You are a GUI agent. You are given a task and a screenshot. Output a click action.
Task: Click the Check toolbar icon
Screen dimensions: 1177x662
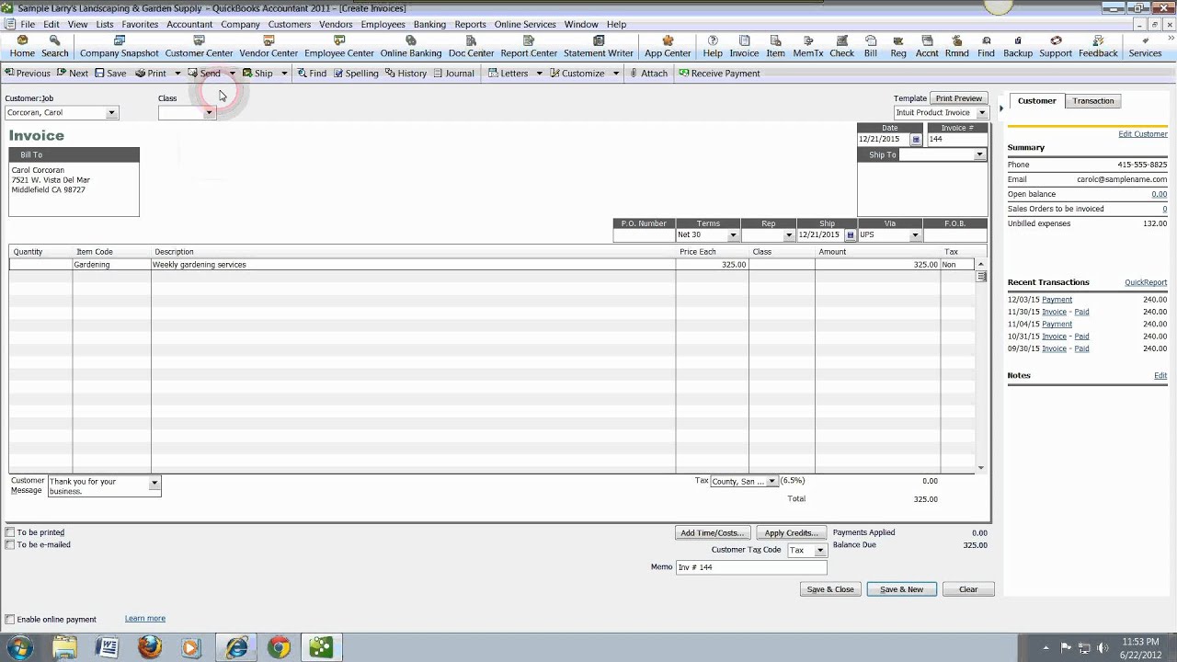(x=842, y=47)
